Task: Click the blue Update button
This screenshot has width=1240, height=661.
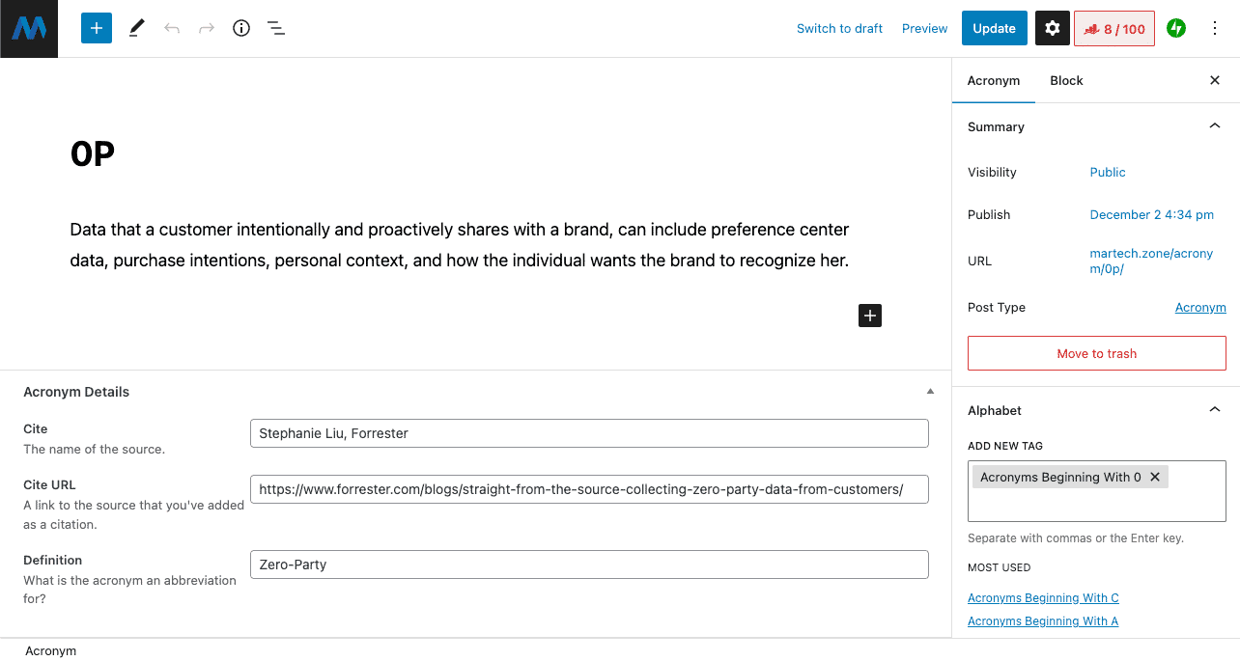Action: point(994,29)
